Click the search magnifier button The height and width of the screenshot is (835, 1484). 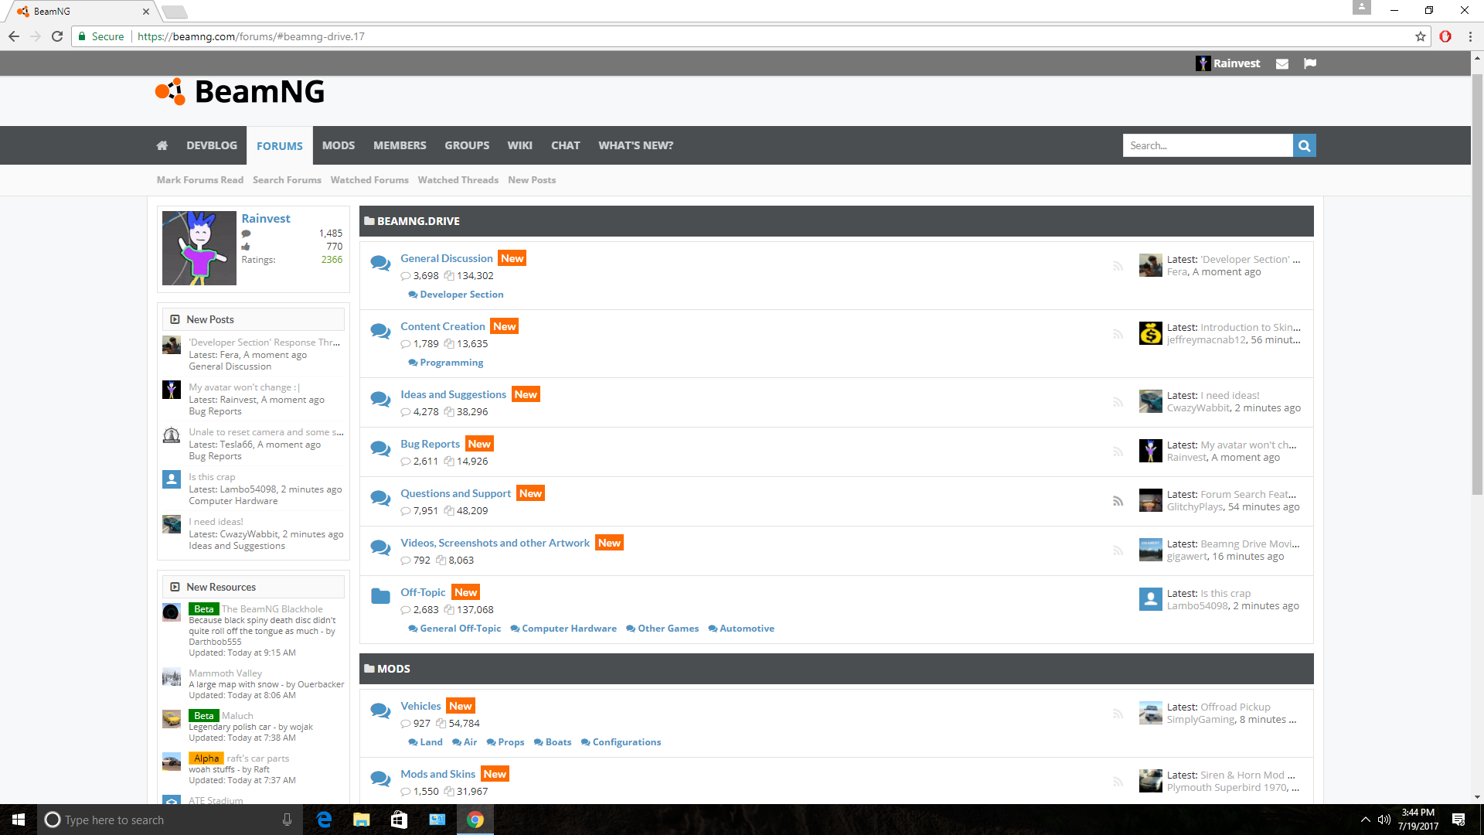click(x=1305, y=145)
